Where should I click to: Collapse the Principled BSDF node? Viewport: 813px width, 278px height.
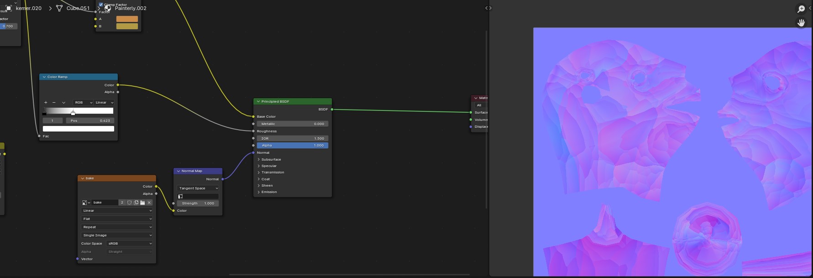point(258,102)
